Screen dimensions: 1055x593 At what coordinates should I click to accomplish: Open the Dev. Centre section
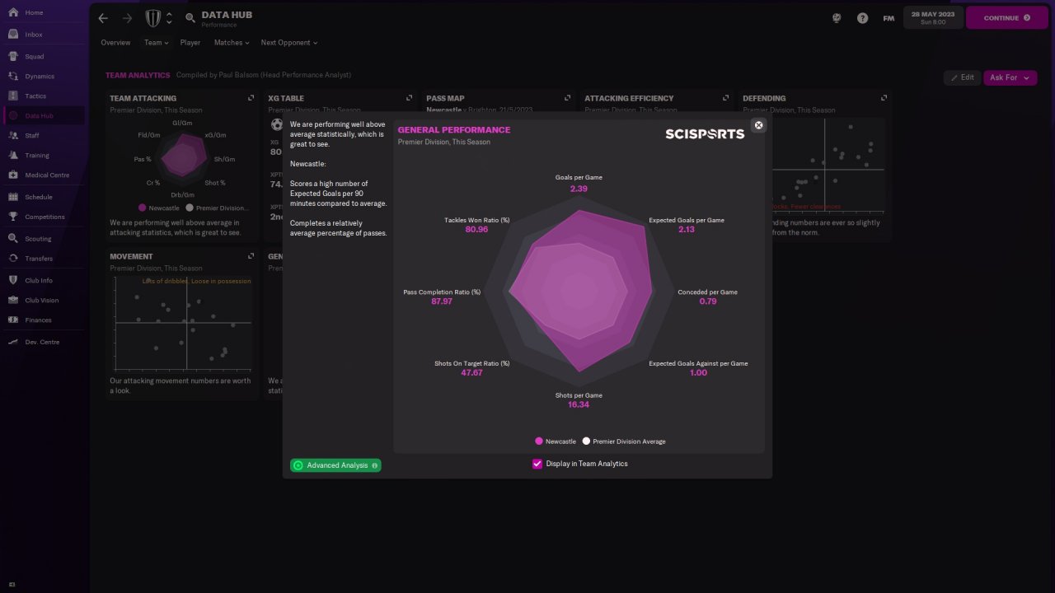point(42,342)
